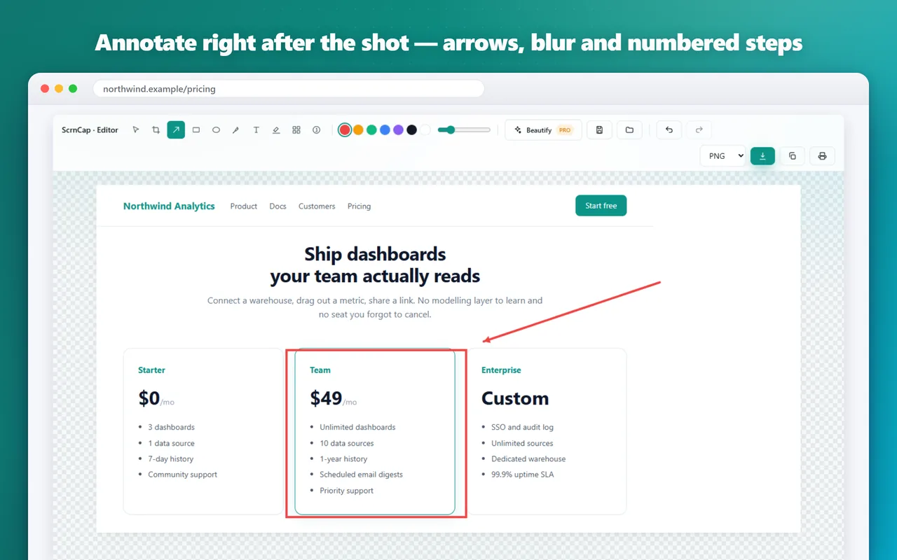Screen dimensions: 897x560
Task: Click the Custom price label
Action: [515, 399]
